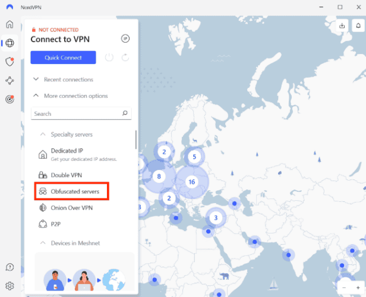
Task: Click map cluster showing 8 servers
Action: 159,176
